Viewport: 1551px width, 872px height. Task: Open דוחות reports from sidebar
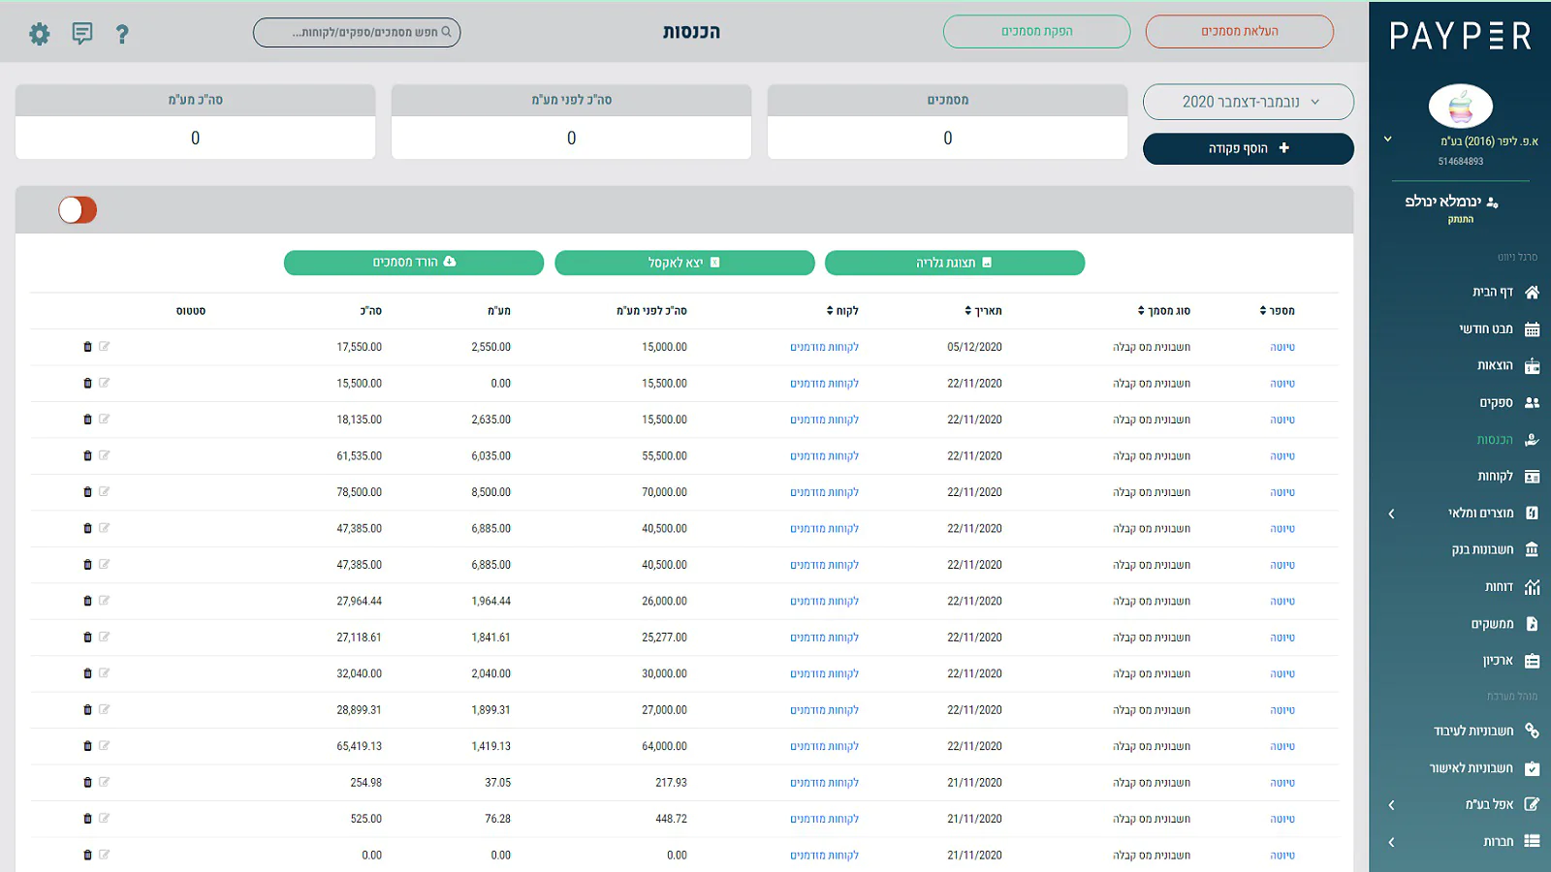point(1509,587)
